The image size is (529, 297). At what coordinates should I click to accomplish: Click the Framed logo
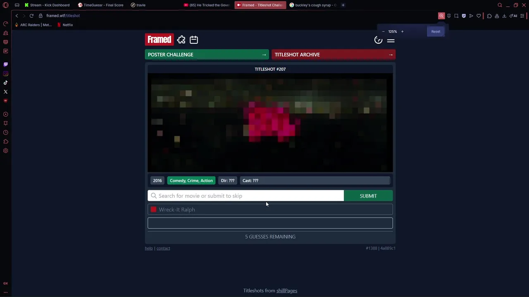tap(159, 40)
